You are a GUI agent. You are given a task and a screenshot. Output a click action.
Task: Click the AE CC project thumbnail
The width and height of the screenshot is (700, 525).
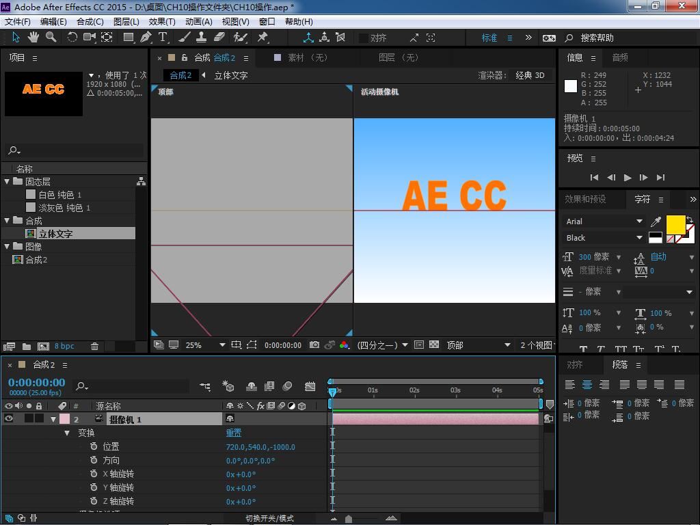43,94
